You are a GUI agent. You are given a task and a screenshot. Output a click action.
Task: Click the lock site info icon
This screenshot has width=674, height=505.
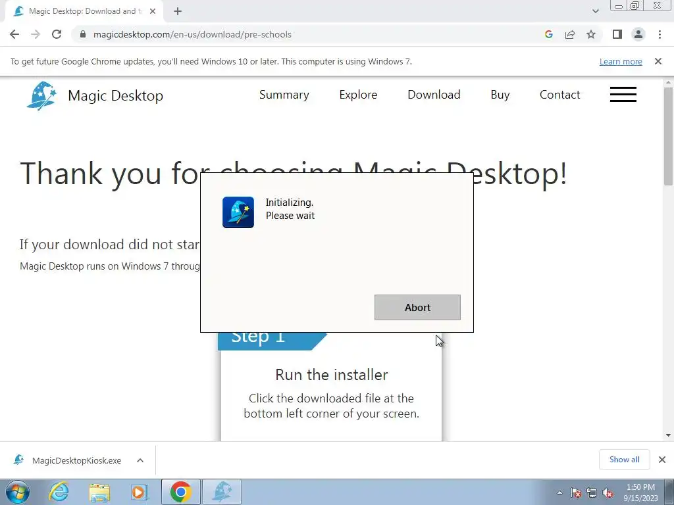point(83,34)
